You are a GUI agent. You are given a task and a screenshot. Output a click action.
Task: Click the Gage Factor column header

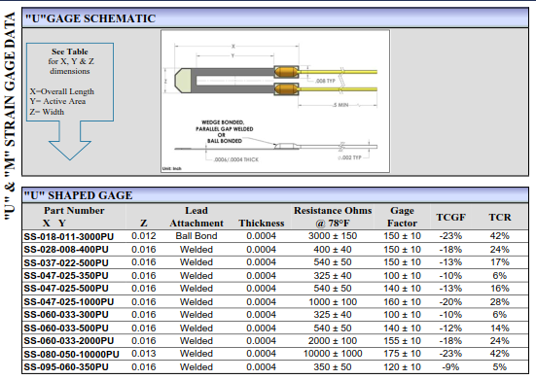(x=402, y=217)
